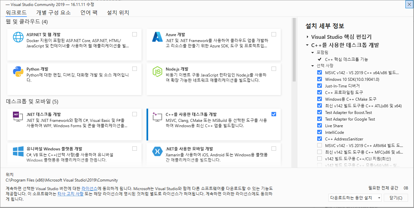
Task: Uncheck the Live Share component
Action: pos(320,126)
